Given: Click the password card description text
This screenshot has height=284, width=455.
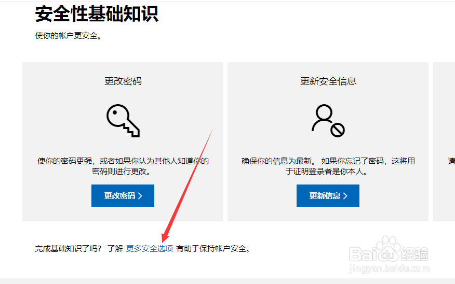Looking at the screenshot, I should [123, 166].
